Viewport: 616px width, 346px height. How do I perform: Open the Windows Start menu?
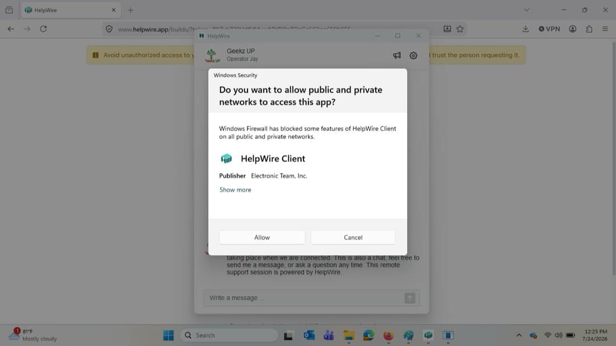(x=169, y=335)
